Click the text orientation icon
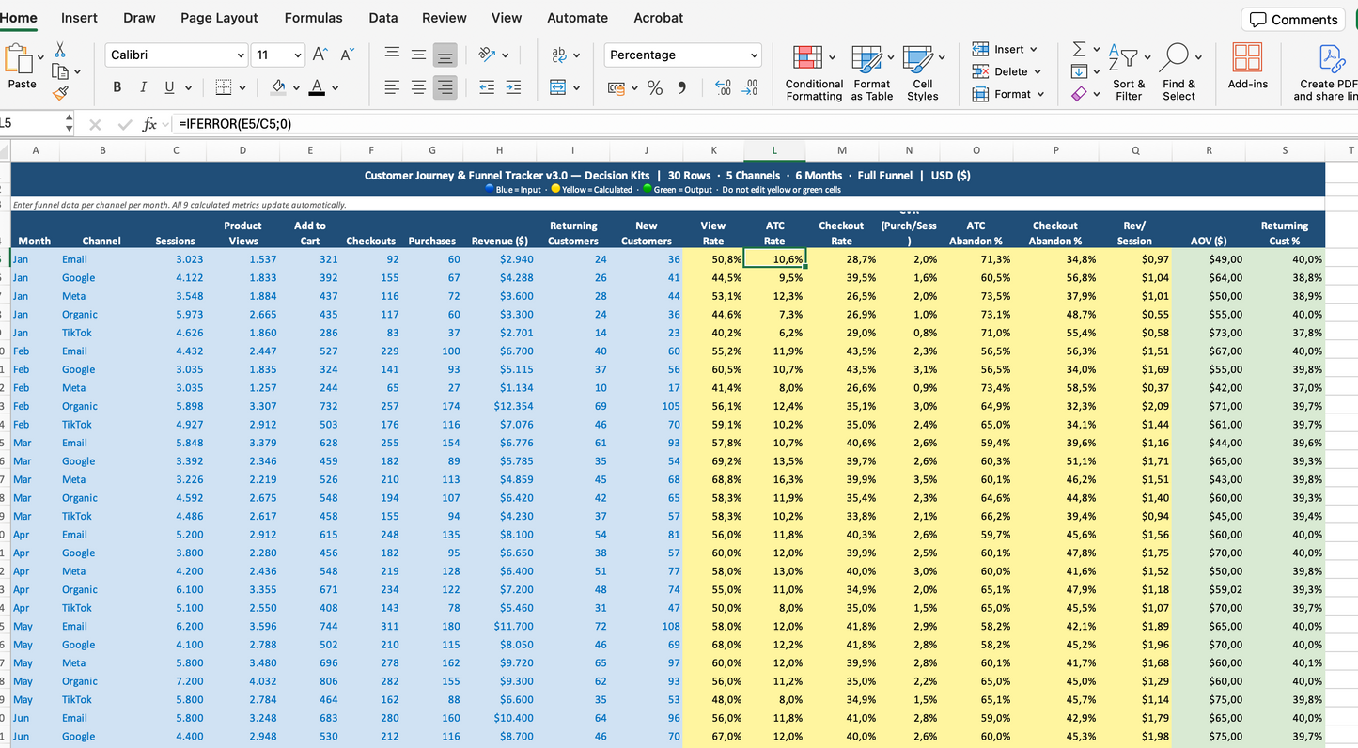Image resolution: width=1358 pixels, height=748 pixels. [x=487, y=55]
